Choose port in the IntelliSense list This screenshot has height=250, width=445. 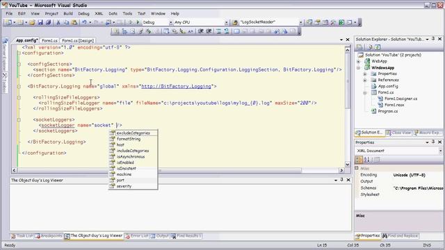pos(120,181)
